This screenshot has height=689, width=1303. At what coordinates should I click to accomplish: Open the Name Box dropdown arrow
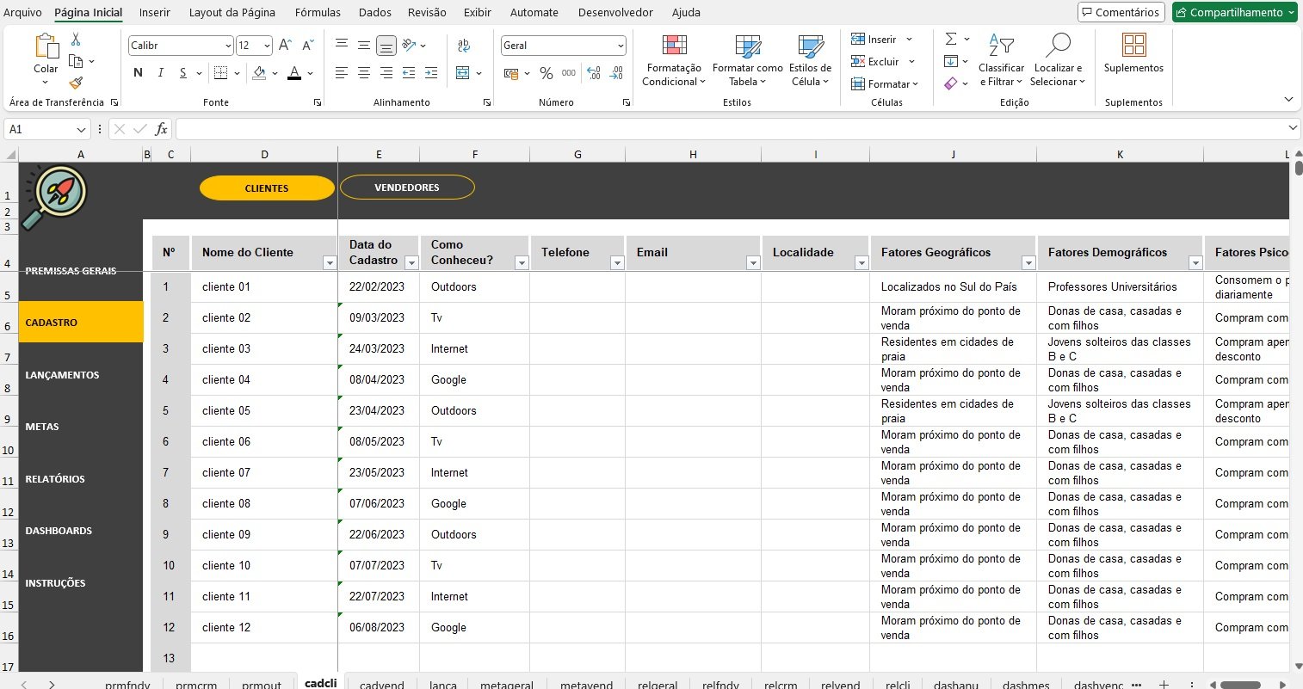pos(82,129)
